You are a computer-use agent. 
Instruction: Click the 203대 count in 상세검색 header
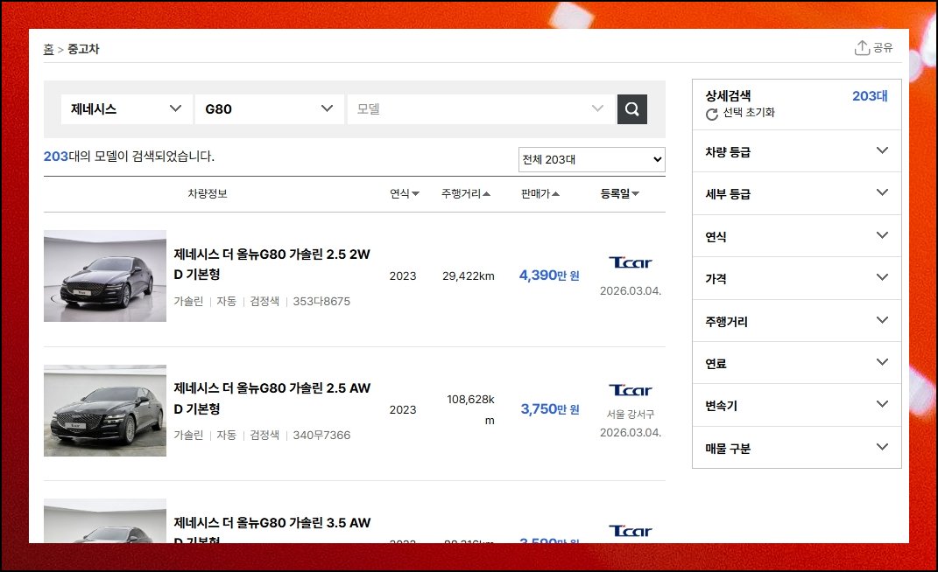(870, 95)
